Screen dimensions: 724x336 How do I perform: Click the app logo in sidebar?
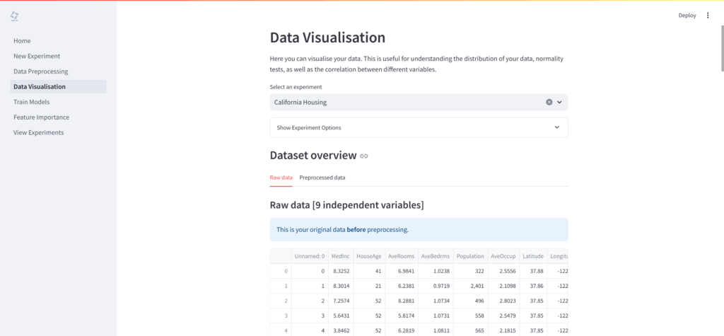pos(15,16)
